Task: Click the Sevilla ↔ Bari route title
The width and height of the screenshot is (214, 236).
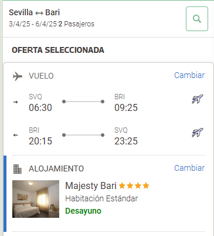Action: [35, 12]
